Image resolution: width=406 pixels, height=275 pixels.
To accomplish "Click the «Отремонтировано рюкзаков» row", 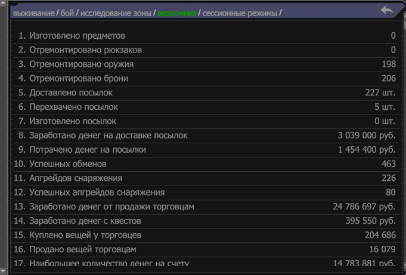I will (x=85, y=50).
